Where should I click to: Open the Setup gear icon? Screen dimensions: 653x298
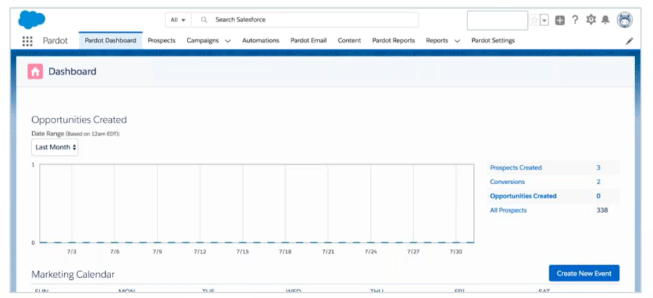pos(591,20)
